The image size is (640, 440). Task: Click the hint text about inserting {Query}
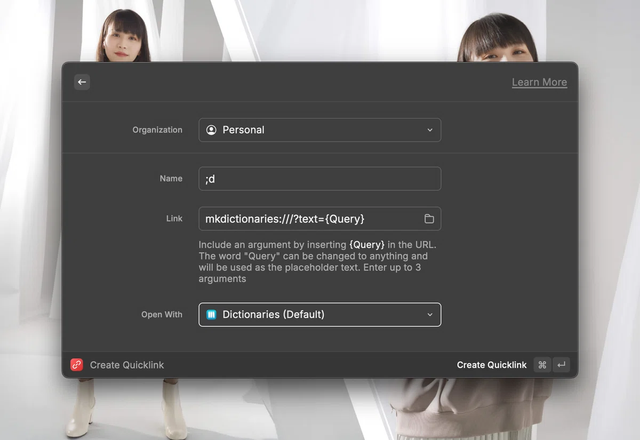point(318,261)
